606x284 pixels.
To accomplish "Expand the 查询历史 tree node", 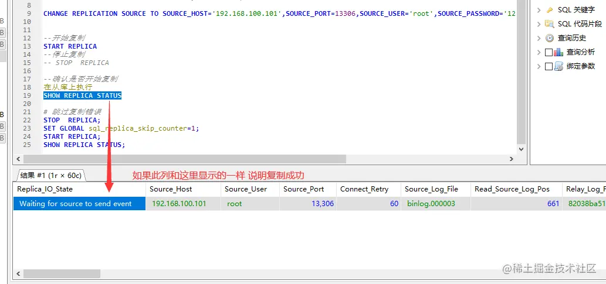I will pyautogui.click(x=539, y=38).
